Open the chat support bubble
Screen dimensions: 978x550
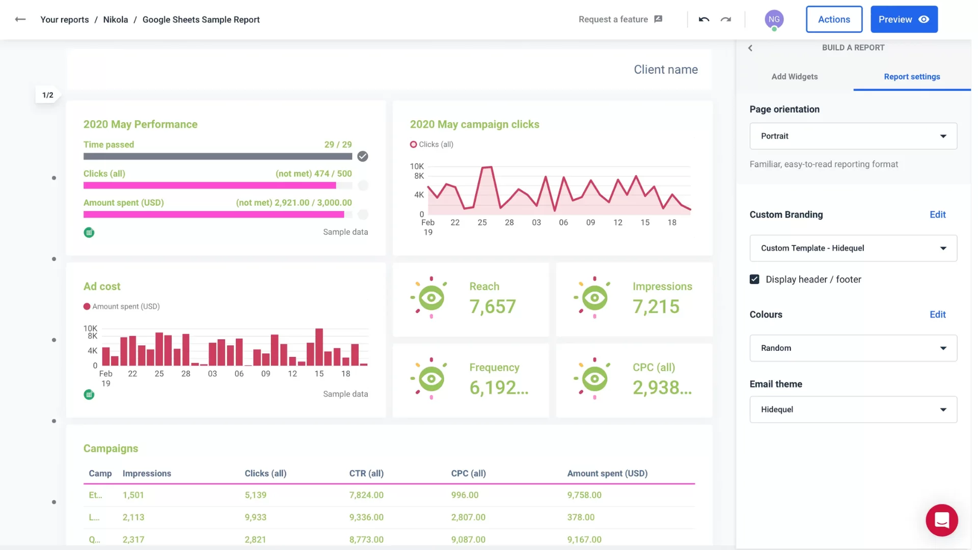tap(942, 520)
